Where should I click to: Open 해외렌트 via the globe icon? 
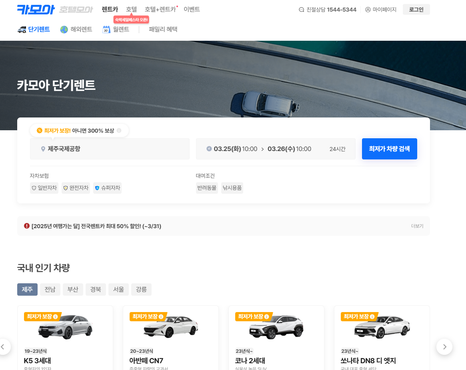64,29
